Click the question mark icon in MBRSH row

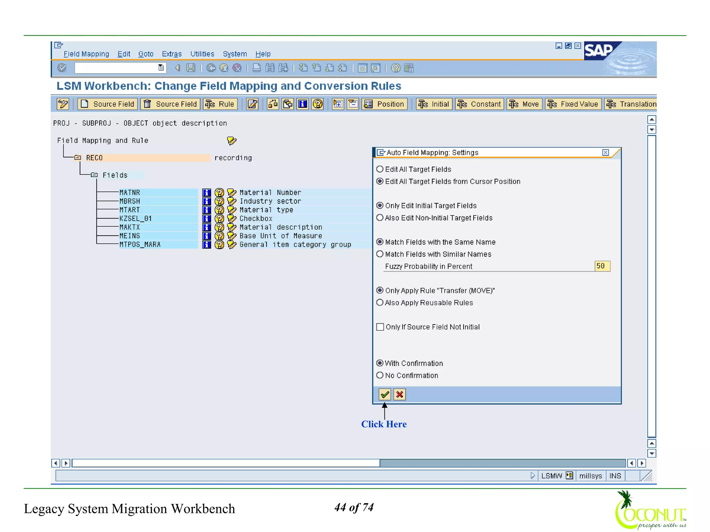pos(219,201)
